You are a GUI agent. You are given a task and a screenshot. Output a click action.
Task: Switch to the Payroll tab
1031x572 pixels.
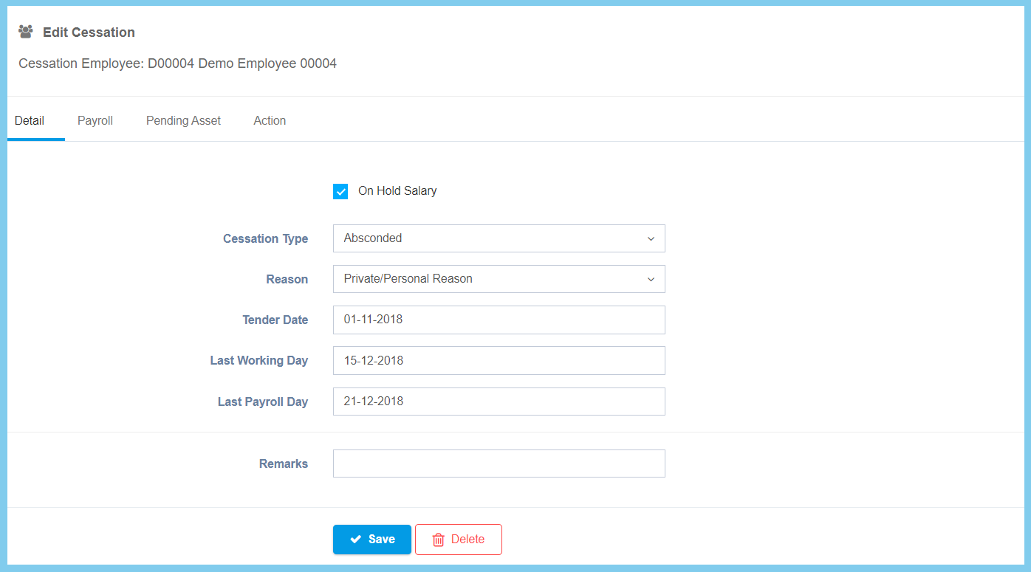tap(95, 120)
